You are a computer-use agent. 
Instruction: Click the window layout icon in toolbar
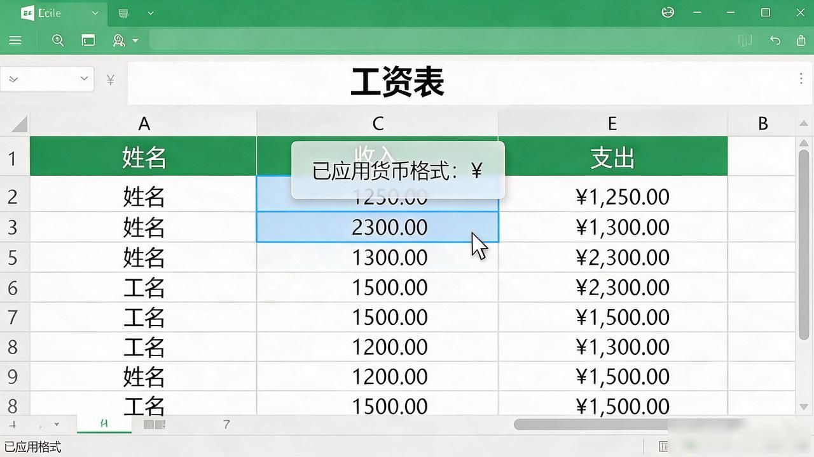pos(88,41)
